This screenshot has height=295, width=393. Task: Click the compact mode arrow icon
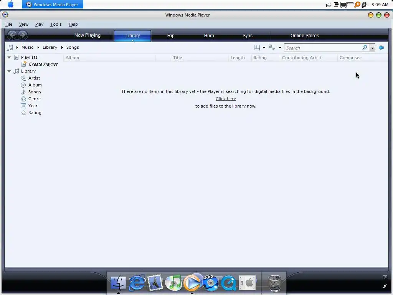[385, 286]
